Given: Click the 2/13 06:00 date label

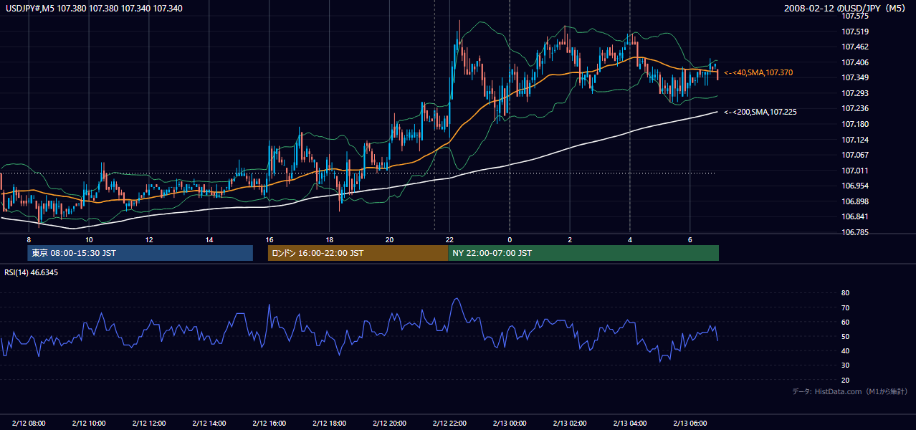Looking at the screenshot, I should [690, 423].
